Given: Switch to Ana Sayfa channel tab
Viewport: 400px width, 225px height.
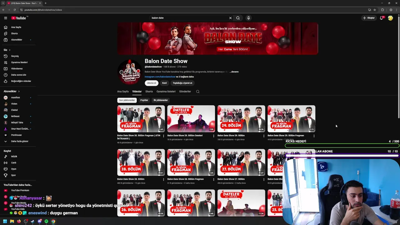Looking at the screenshot, I should point(123,92).
